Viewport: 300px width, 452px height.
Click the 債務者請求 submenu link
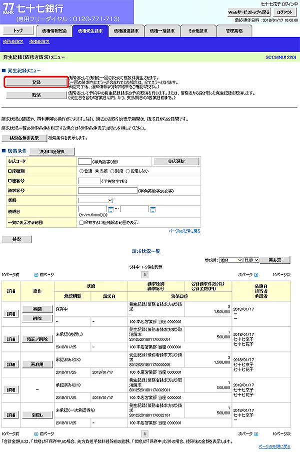tap(13, 42)
